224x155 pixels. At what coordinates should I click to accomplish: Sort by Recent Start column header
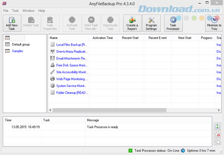tap(130, 38)
